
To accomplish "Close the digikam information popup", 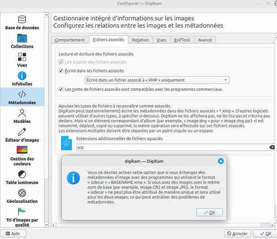I will click(x=221, y=161).
